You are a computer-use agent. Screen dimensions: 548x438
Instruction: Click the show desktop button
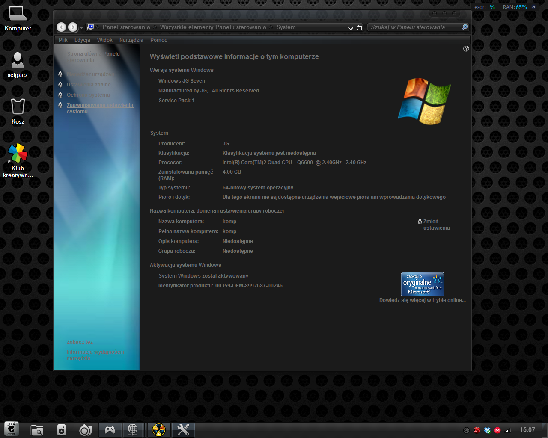tap(545, 430)
